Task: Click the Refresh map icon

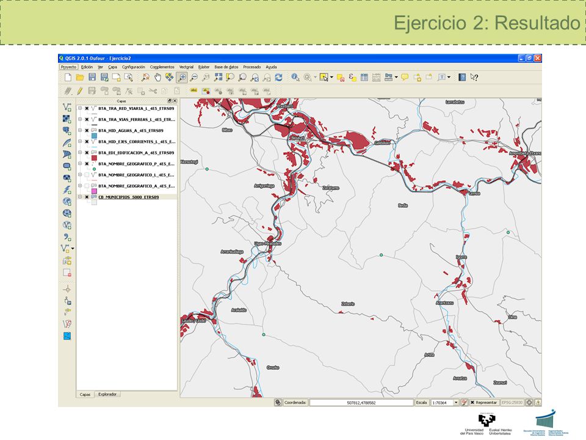Action: pos(279,78)
